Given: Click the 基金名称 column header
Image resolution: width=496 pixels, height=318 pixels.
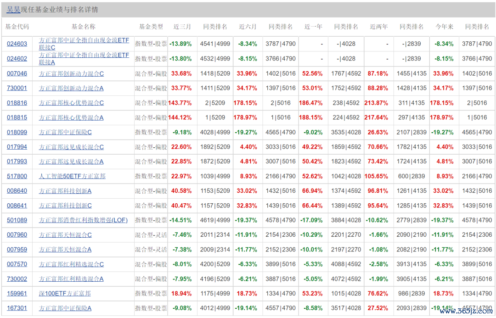Looking at the screenshot, I should point(83,27).
